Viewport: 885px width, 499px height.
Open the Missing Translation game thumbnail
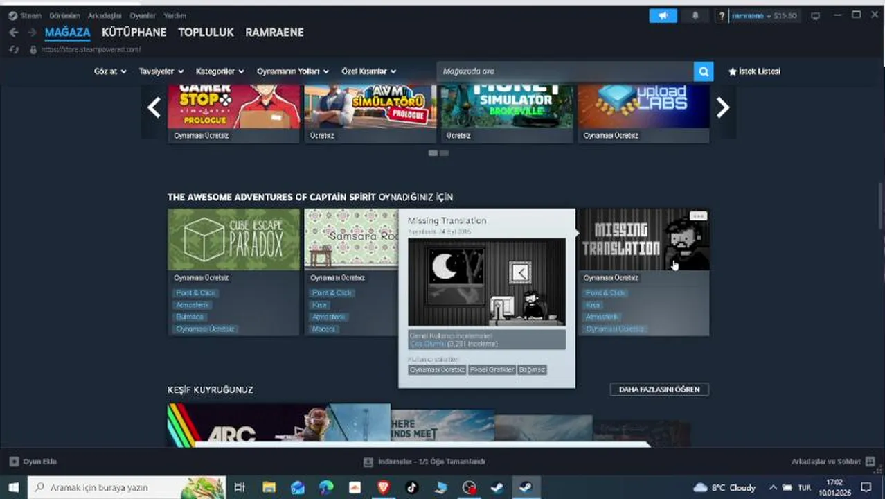coord(643,240)
